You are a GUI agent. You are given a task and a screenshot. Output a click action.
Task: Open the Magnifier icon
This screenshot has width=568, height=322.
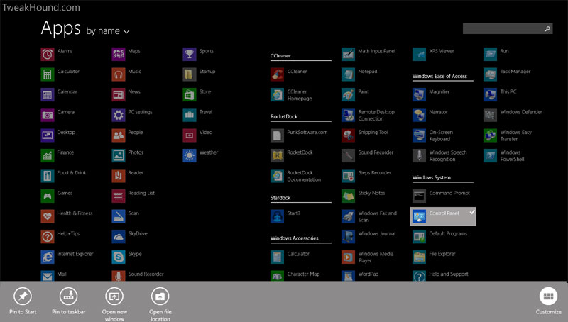[x=419, y=95]
